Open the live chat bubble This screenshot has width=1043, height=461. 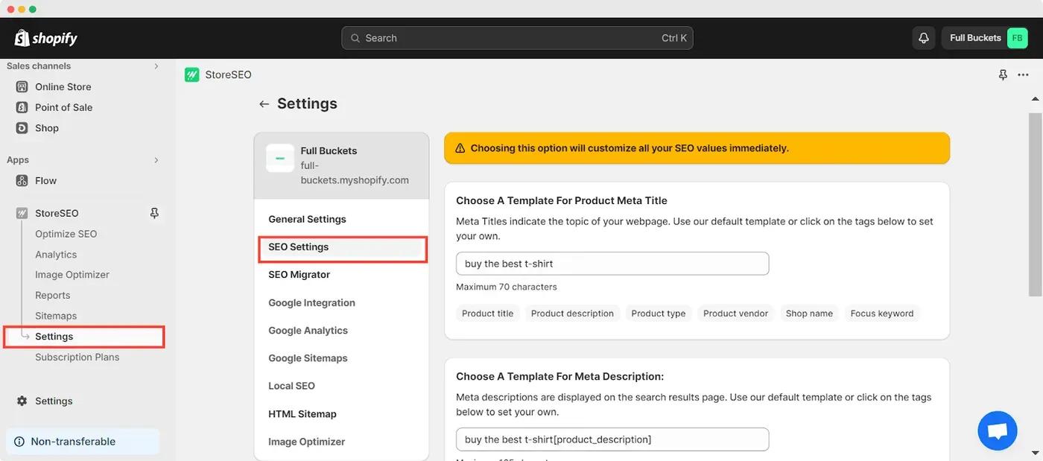(x=998, y=430)
